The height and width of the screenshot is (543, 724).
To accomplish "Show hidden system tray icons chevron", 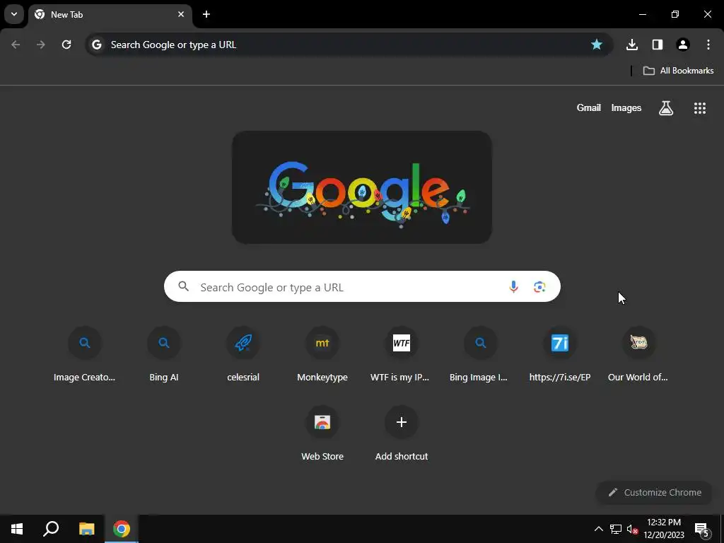I will 598,529.
